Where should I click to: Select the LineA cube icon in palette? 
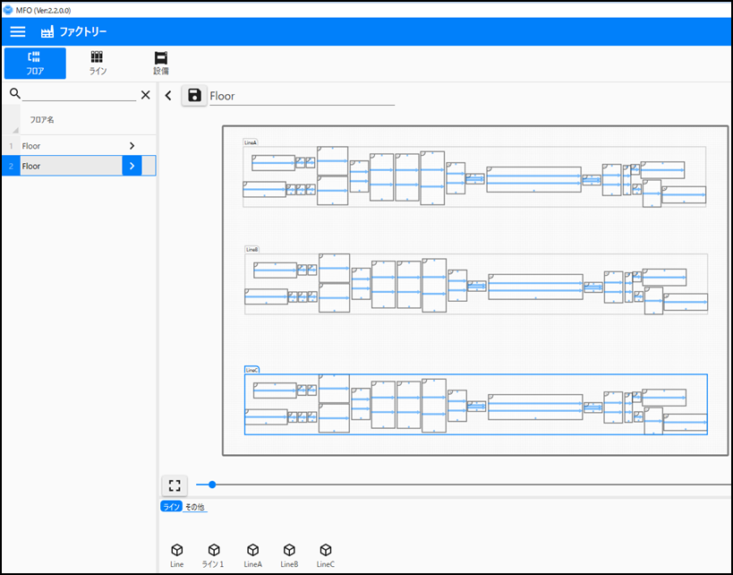click(x=252, y=550)
